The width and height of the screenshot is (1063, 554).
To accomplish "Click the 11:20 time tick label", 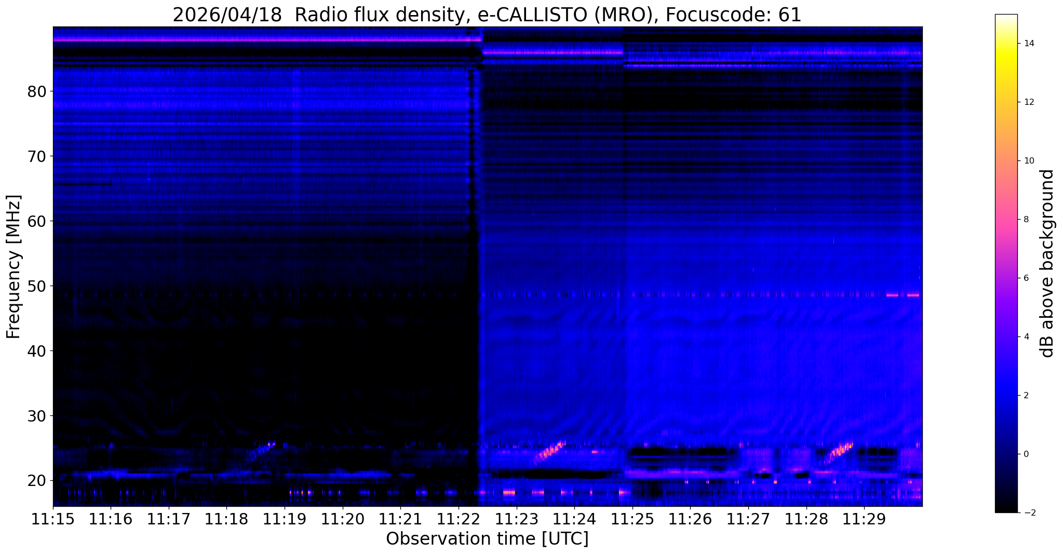I will 342,520.
